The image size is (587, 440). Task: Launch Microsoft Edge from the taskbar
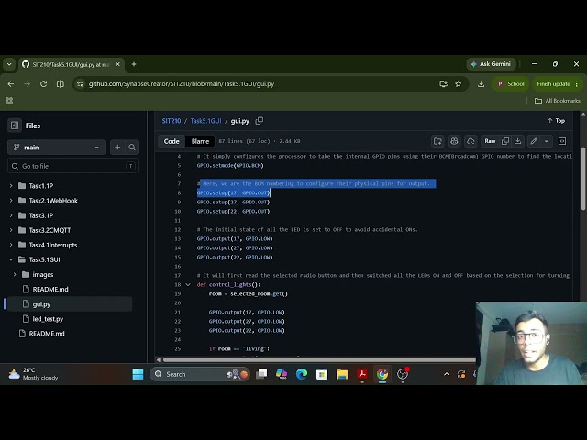pyautogui.click(x=302, y=374)
